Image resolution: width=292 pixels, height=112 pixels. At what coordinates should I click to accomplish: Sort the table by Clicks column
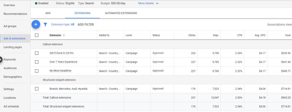coord(192,35)
